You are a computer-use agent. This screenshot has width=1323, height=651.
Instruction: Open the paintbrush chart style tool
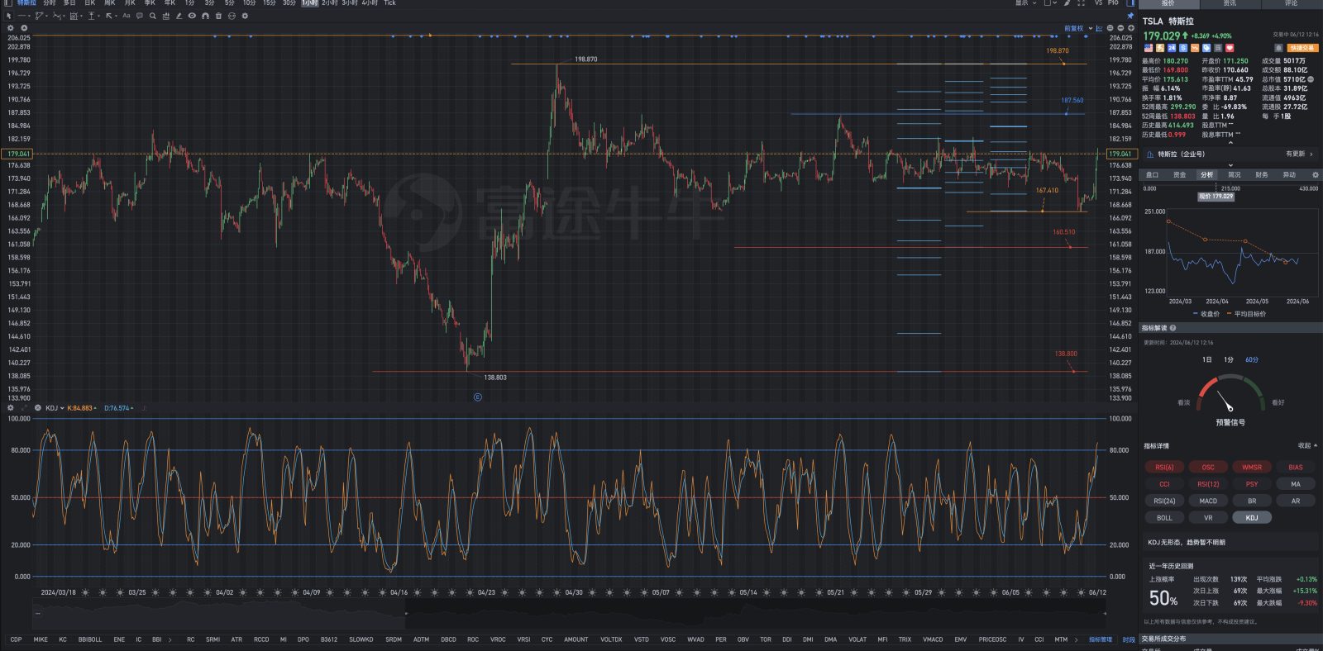(x=1067, y=3)
